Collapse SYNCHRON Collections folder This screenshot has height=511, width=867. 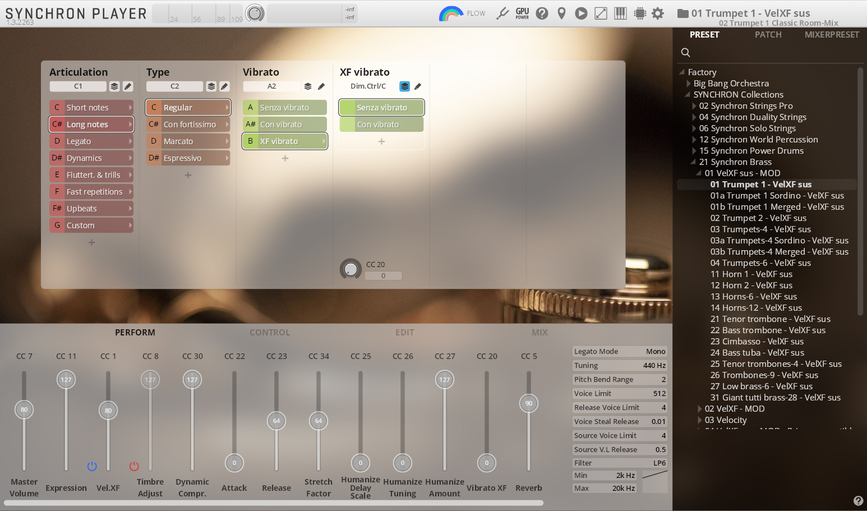point(688,94)
